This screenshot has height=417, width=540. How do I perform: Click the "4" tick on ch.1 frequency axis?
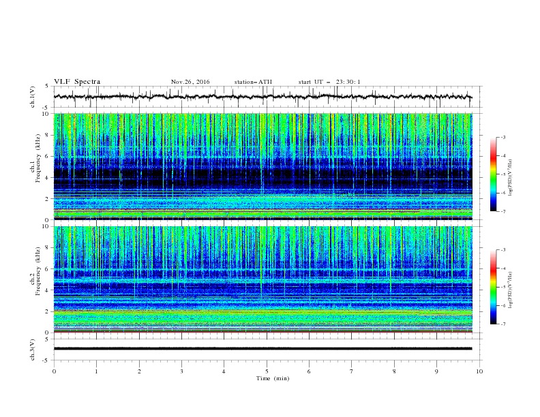point(48,178)
